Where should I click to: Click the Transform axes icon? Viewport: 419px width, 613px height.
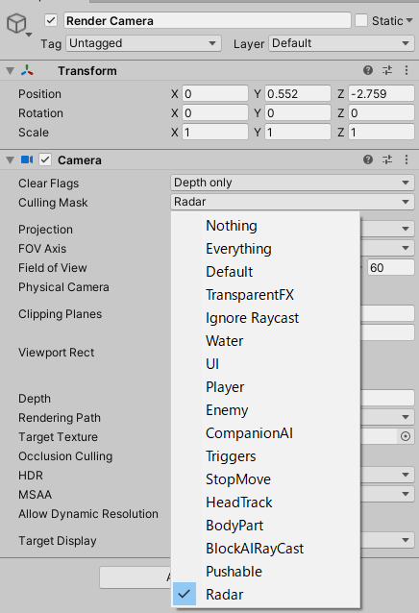pyautogui.click(x=27, y=70)
